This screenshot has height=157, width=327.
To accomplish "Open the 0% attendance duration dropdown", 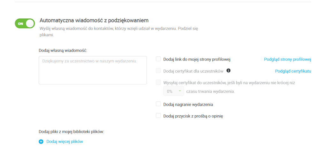I will click(x=173, y=91).
